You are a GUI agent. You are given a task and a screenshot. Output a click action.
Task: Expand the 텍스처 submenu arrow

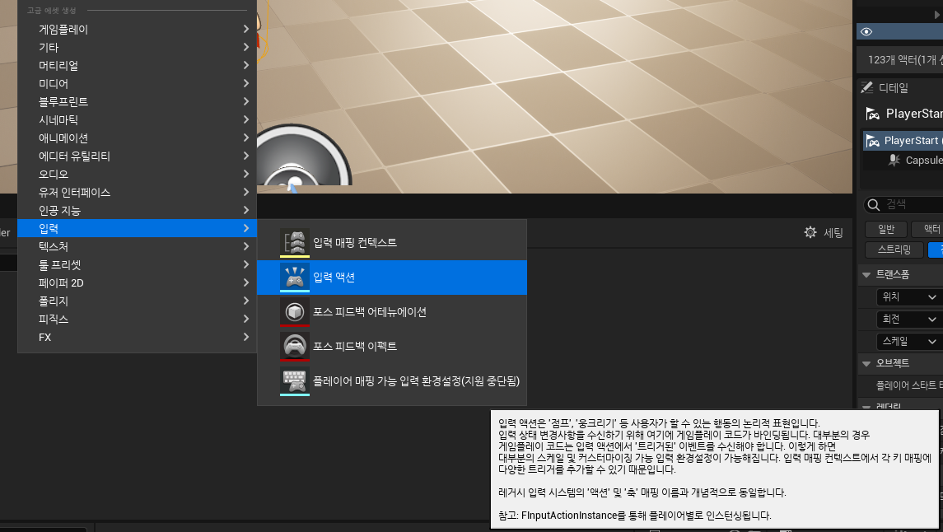coord(246,246)
